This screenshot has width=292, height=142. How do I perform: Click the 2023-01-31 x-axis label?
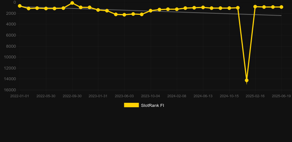98,96
